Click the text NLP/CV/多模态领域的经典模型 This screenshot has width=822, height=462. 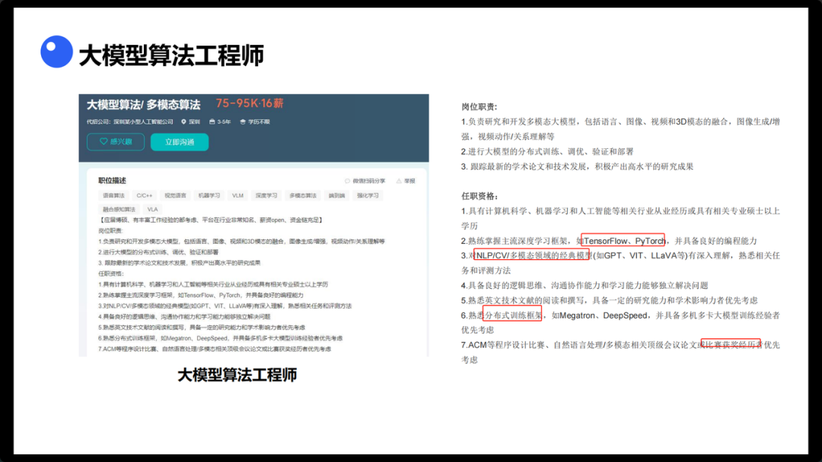[533, 255]
